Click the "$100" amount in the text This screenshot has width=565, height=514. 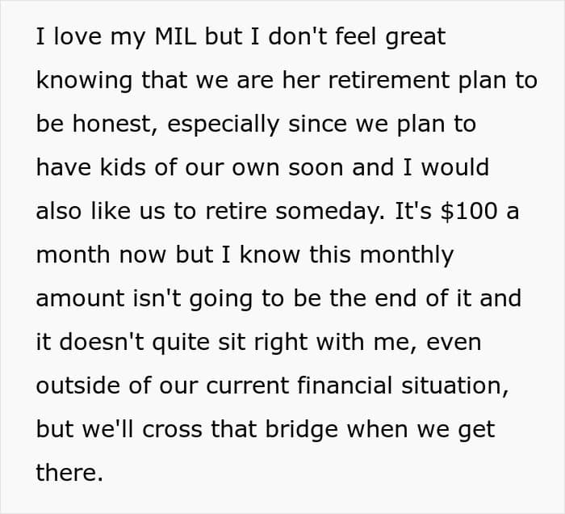(x=469, y=211)
